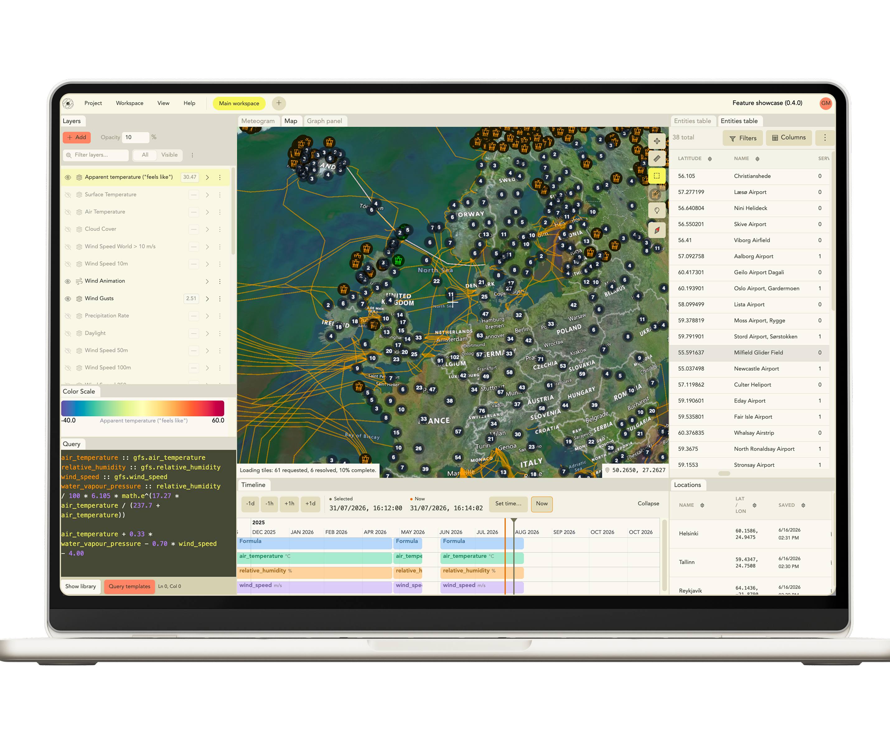
Task: Expand the Wind Speed 100m layer chevron
Action: [207, 368]
